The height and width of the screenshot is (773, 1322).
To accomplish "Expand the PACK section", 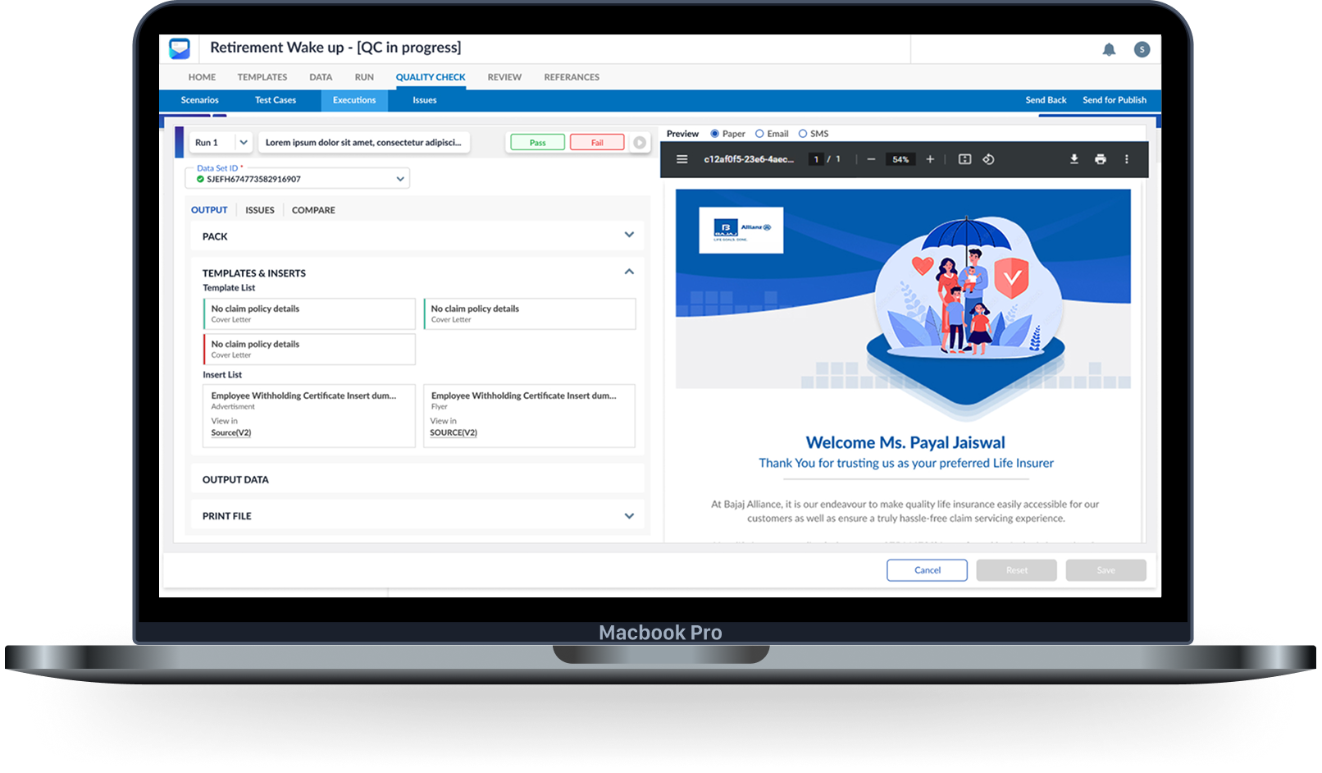I will 629,236.
